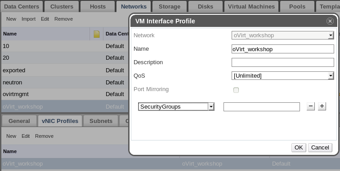Click Remove in the Networks toolbar

pyautogui.click(x=63, y=19)
